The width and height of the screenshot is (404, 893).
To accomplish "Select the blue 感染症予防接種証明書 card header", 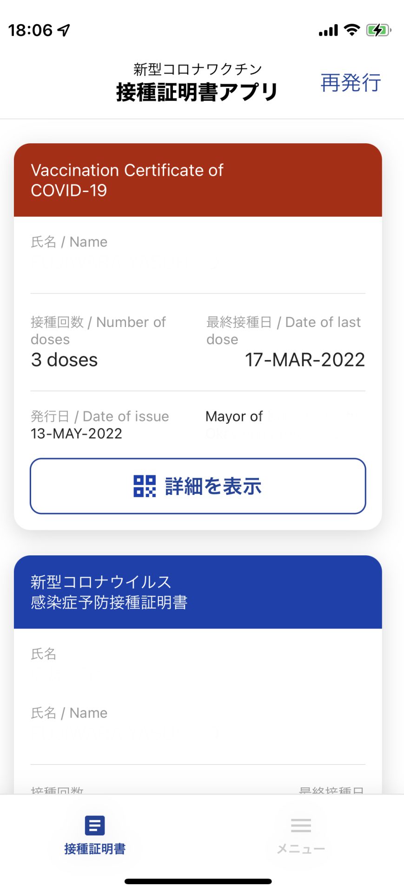I will pyautogui.click(x=198, y=592).
